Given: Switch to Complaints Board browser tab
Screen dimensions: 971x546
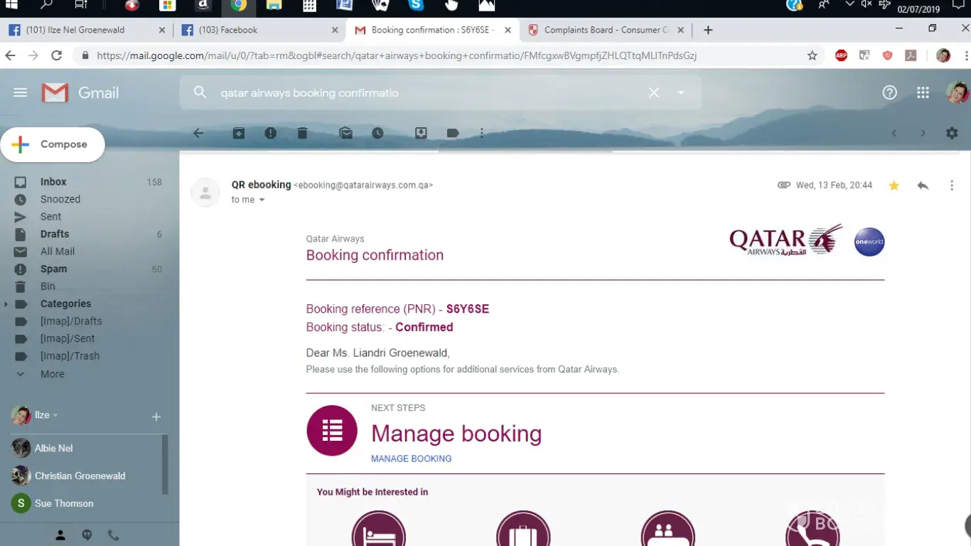Looking at the screenshot, I should click(606, 30).
